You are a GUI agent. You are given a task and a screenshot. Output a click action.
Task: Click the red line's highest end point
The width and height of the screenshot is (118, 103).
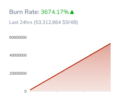coord(111,44)
